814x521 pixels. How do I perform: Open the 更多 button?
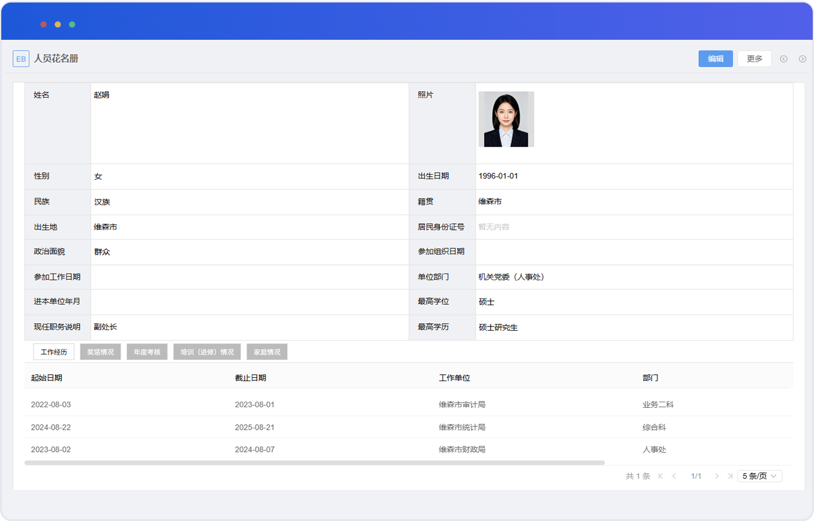pyautogui.click(x=754, y=58)
